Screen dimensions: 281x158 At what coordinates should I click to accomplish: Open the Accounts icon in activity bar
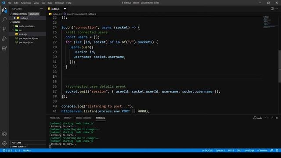coord(4,134)
